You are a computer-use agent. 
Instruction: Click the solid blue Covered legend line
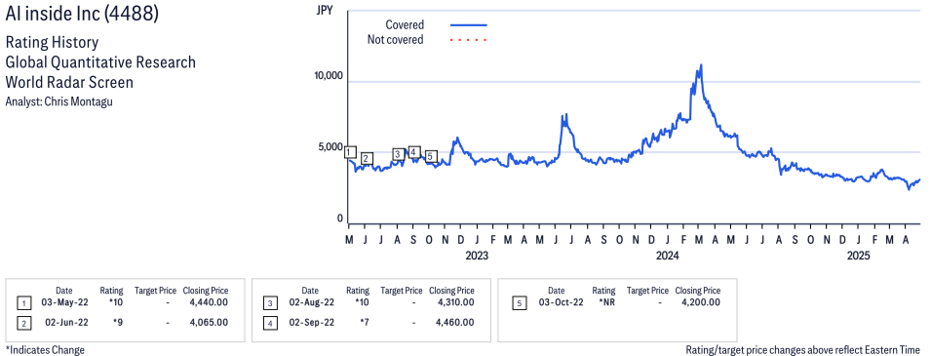(x=469, y=25)
